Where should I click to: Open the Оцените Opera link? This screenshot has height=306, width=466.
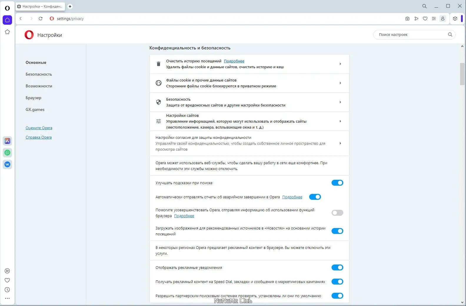pyautogui.click(x=39, y=128)
